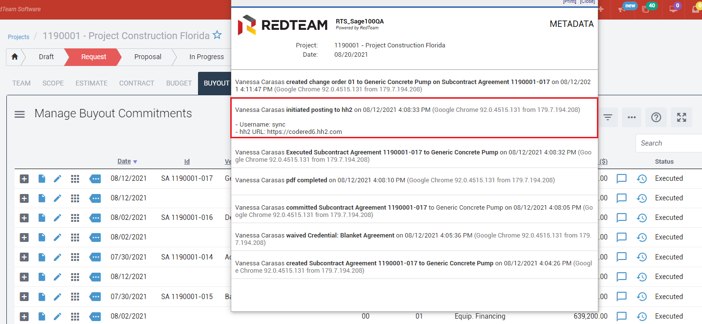Click tag label icon for SA 1190001-015

point(95,297)
